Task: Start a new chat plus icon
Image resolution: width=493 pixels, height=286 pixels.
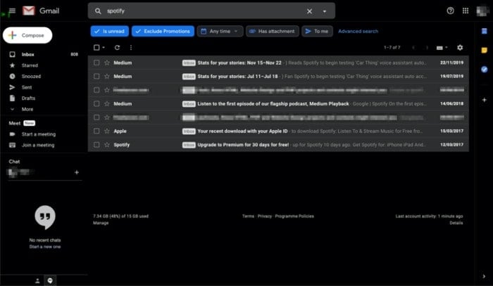Action: click(x=76, y=172)
